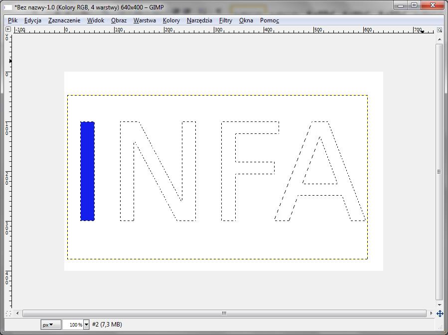This screenshot has height=335, width=448.
Task: Open the Plik menu
Action: (12, 20)
